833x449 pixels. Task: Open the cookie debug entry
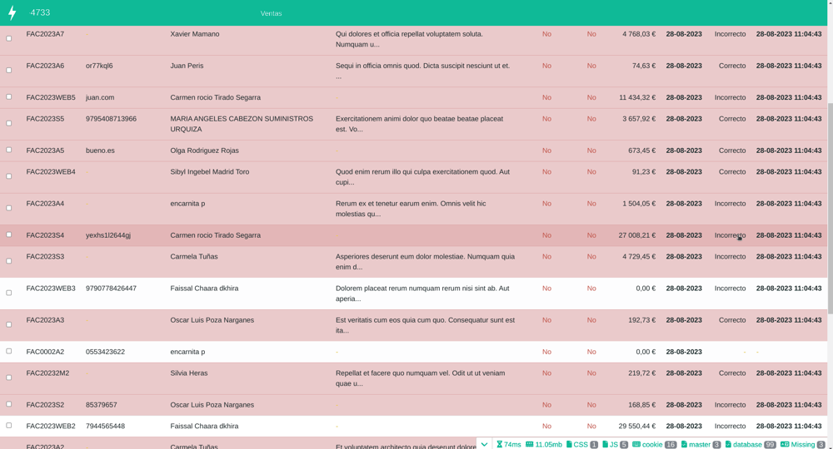655,444
